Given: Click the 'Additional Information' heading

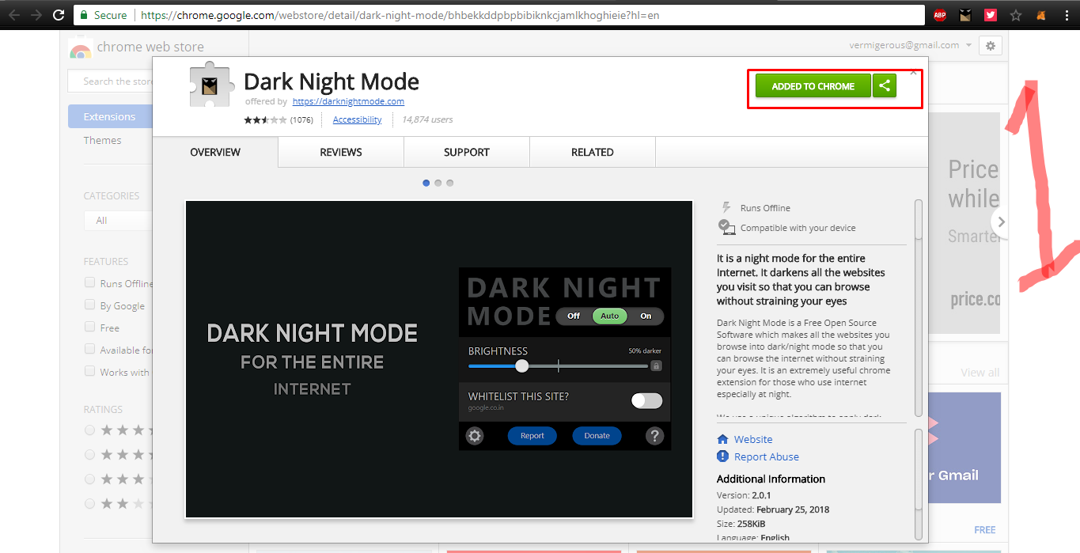Looking at the screenshot, I should point(771,479).
